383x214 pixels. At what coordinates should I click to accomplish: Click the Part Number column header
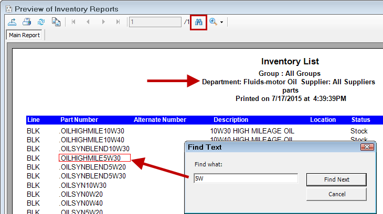pyautogui.click(x=79, y=120)
